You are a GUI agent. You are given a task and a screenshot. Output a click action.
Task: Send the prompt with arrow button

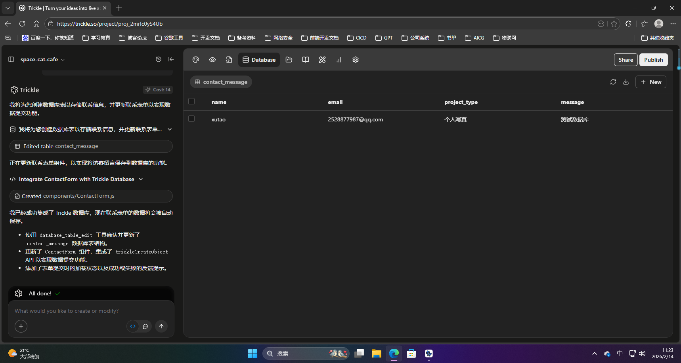coord(161,326)
